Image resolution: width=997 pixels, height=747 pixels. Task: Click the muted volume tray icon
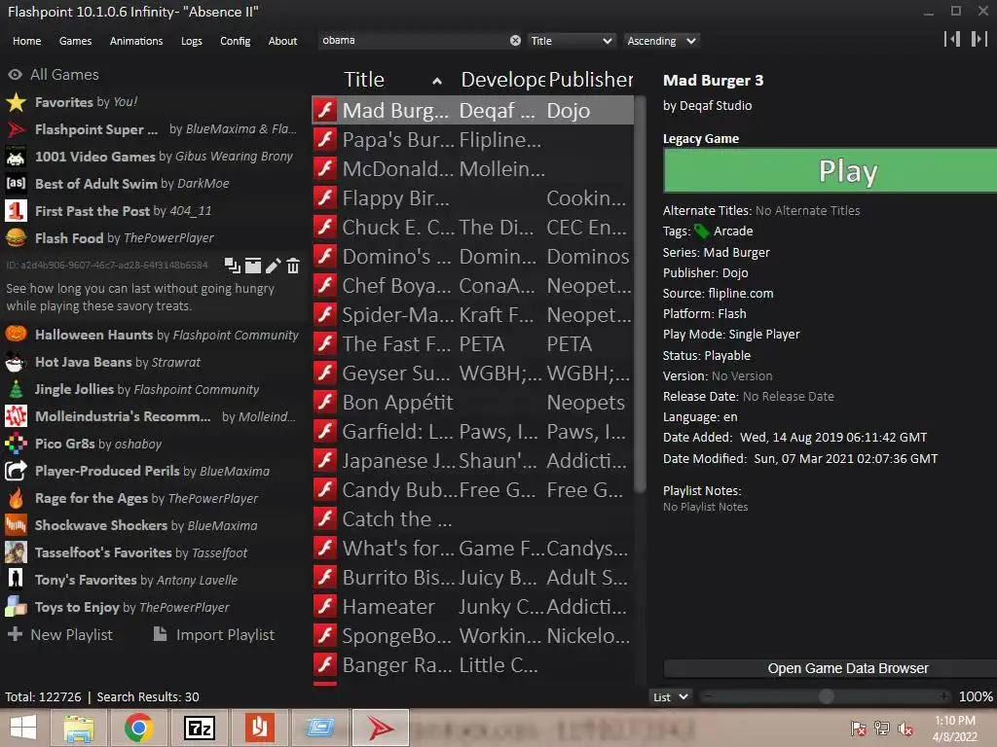905,728
